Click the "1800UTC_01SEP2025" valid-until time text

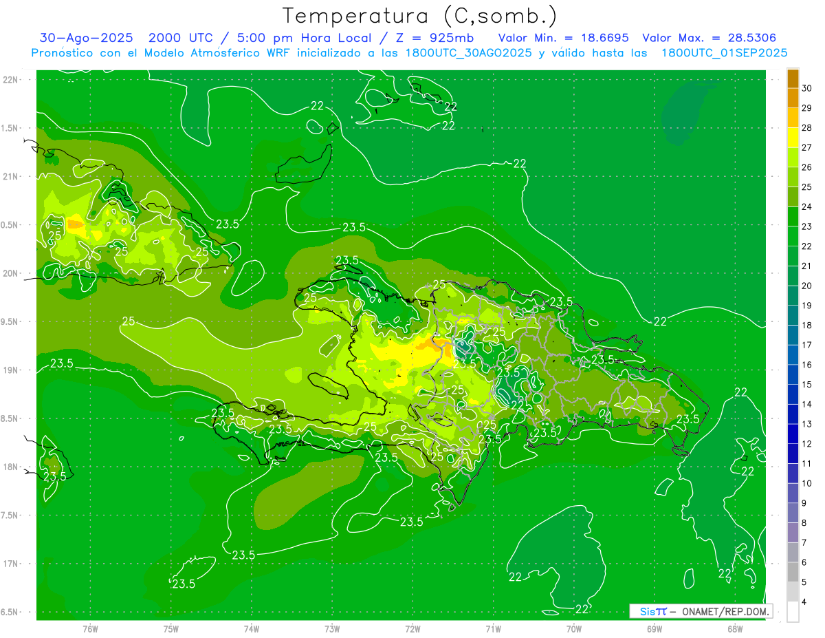coord(725,52)
